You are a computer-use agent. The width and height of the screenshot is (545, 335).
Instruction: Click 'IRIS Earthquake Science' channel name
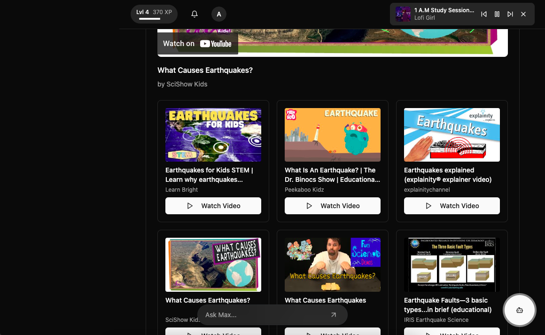coord(436,319)
